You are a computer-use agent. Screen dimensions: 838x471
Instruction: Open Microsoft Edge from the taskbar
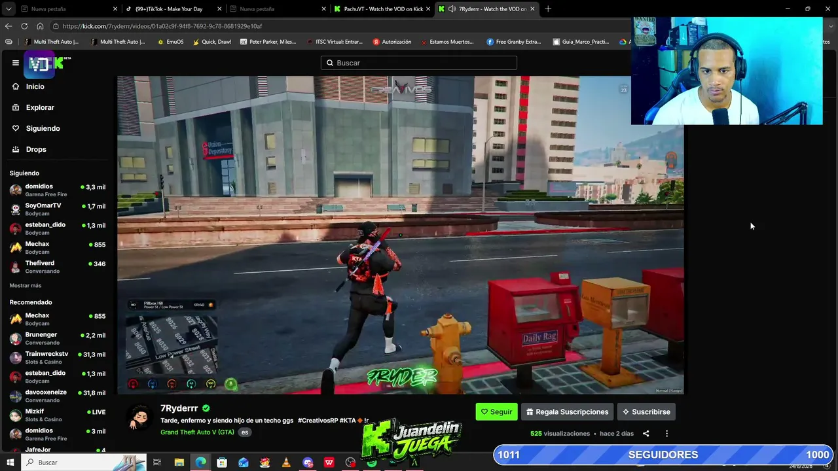(x=200, y=462)
